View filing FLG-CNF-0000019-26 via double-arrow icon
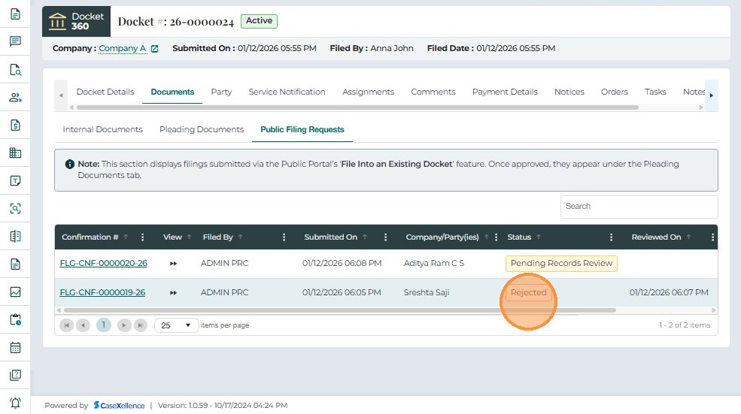The image size is (741, 414). coord(174,293)
